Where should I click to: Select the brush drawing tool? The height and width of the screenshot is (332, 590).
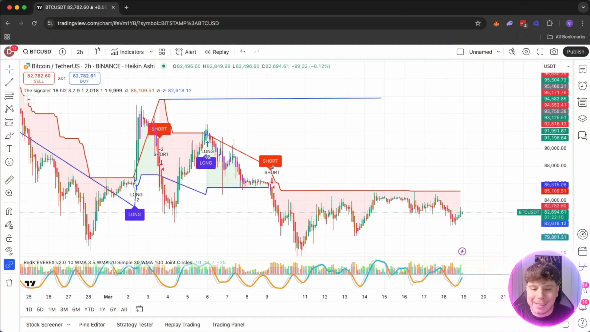tap(9, 136)
